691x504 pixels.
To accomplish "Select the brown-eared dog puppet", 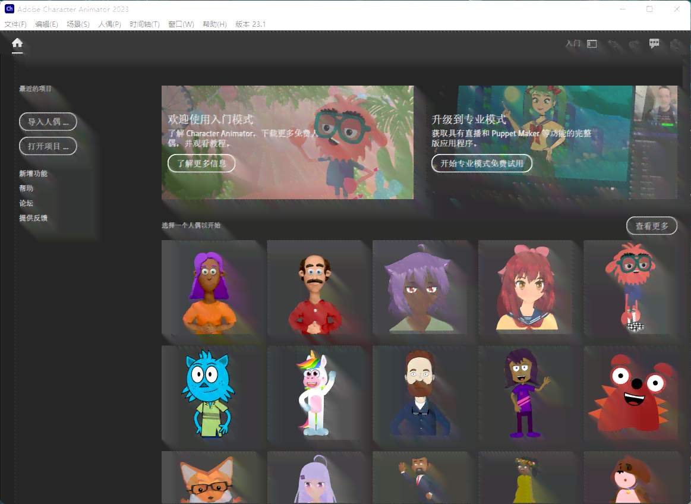I will pyautogui.click(x=630, y=477).
